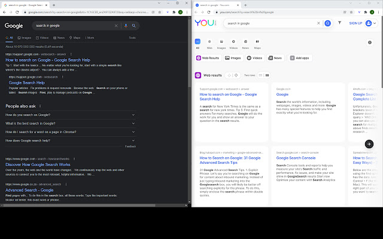Select You.com Maps category tab

click(x=257, y=44)
